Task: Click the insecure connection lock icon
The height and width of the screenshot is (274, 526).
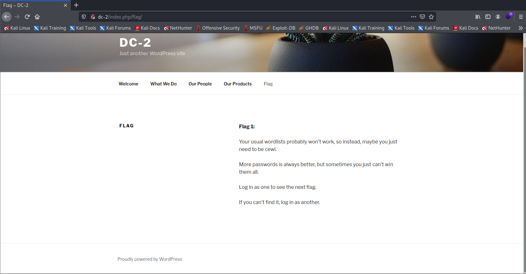Action: coord(93,17)
